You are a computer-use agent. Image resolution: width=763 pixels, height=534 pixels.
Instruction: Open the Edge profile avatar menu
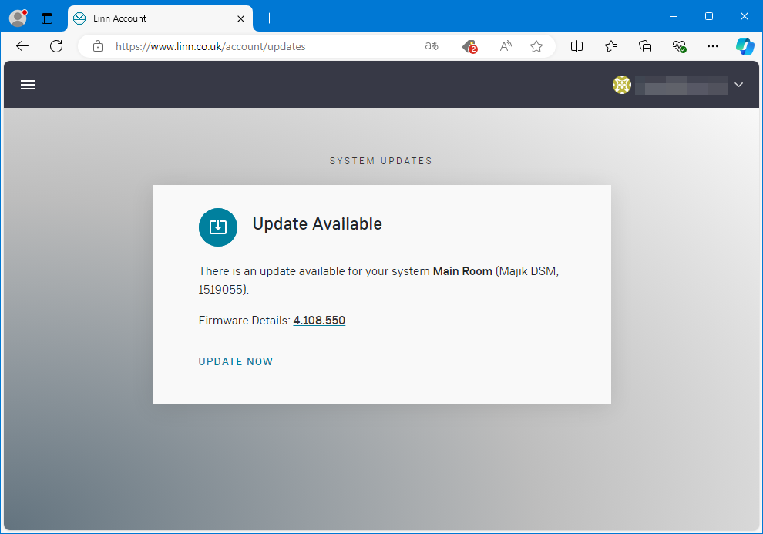pyautogui.click(x=18, y=18)
